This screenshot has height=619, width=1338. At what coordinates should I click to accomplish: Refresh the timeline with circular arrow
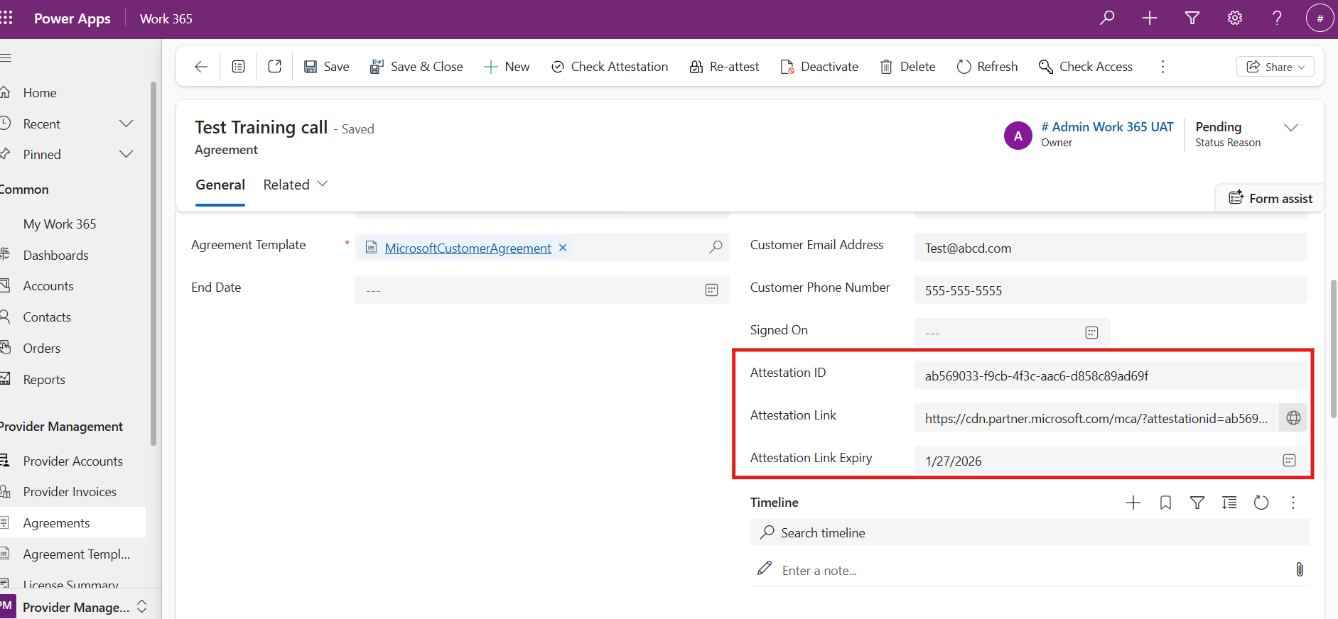(x=1261, y=503)
